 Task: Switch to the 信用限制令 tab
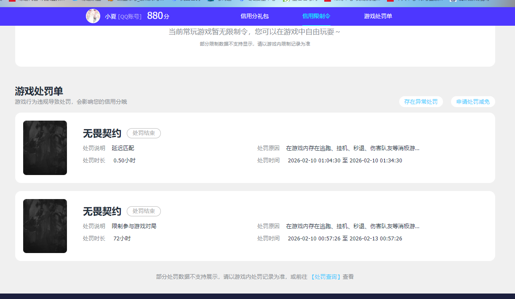pyautogui.click(x=316, y=16)
